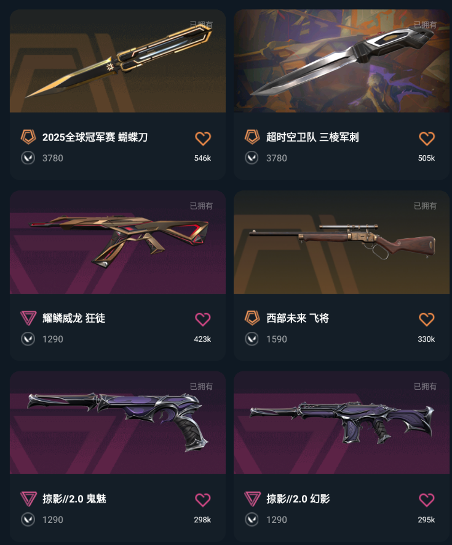This screenshot has height=545, width=452.
Task: Click pink triangle tier icon beside 掠影//2.0 幻影
Action: pyautogui.click(x=252, y=499)
